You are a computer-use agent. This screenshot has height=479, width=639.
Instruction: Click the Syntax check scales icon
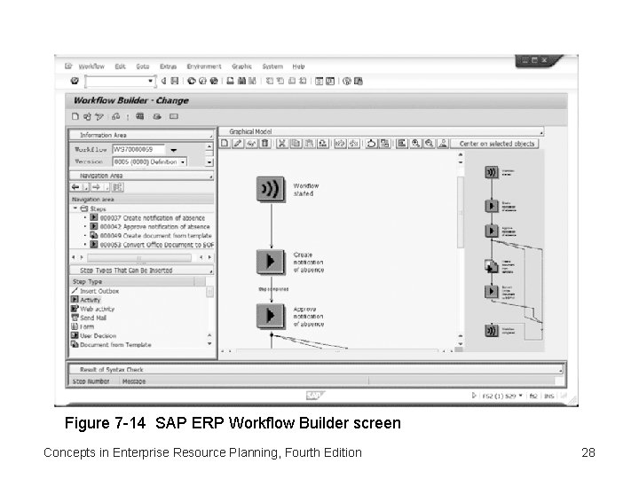pyautogui.click(x=115, y=116)
